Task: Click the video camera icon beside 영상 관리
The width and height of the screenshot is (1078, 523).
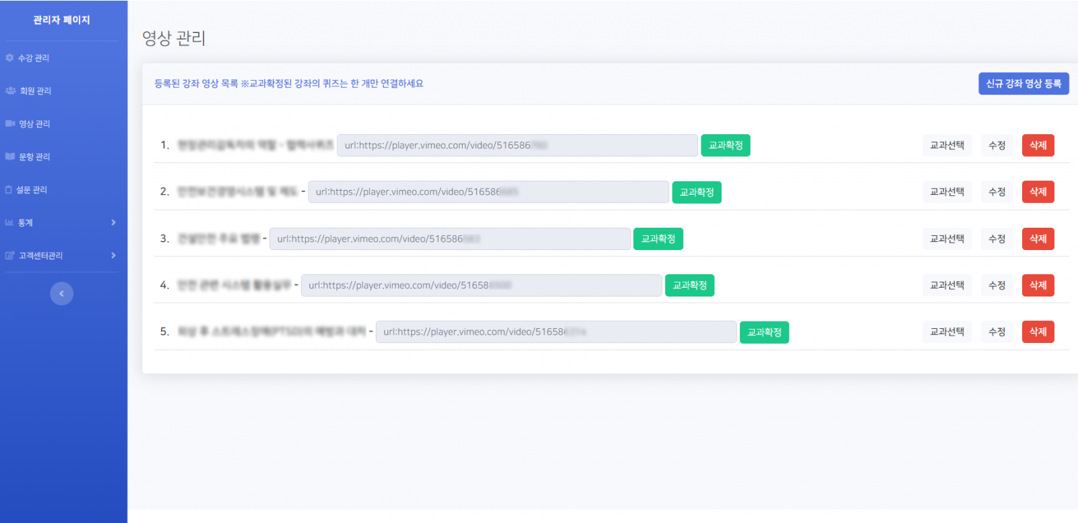Action: tap(10, 124)
